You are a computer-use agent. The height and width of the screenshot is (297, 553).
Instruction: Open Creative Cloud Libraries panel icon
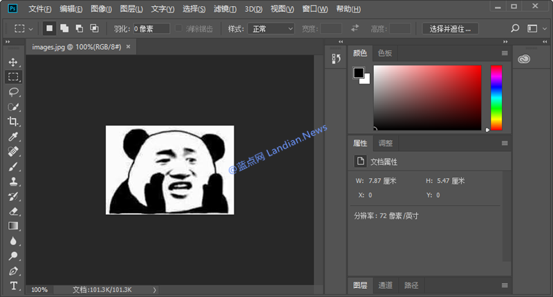(524, 59)
